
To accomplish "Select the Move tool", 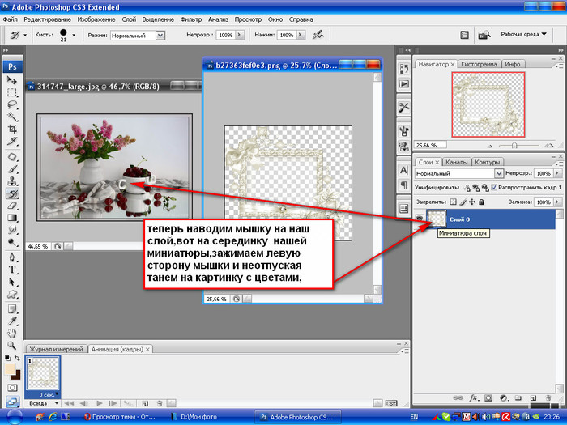I will (12, 80).
